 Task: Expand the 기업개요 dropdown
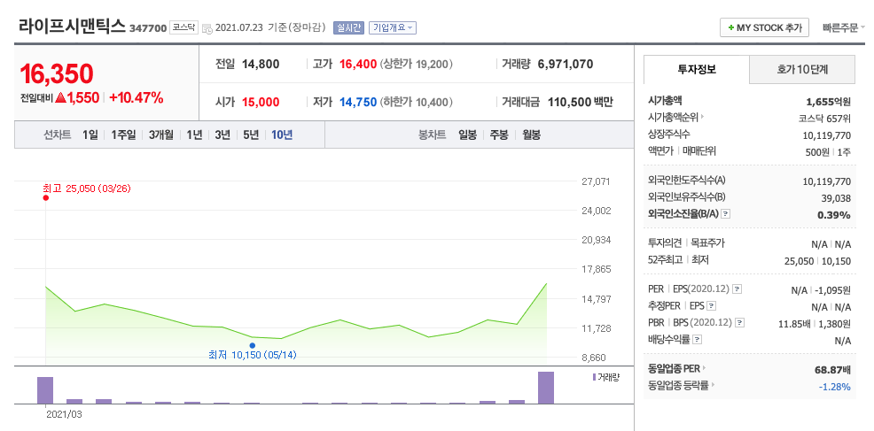[x=393, y=27]
